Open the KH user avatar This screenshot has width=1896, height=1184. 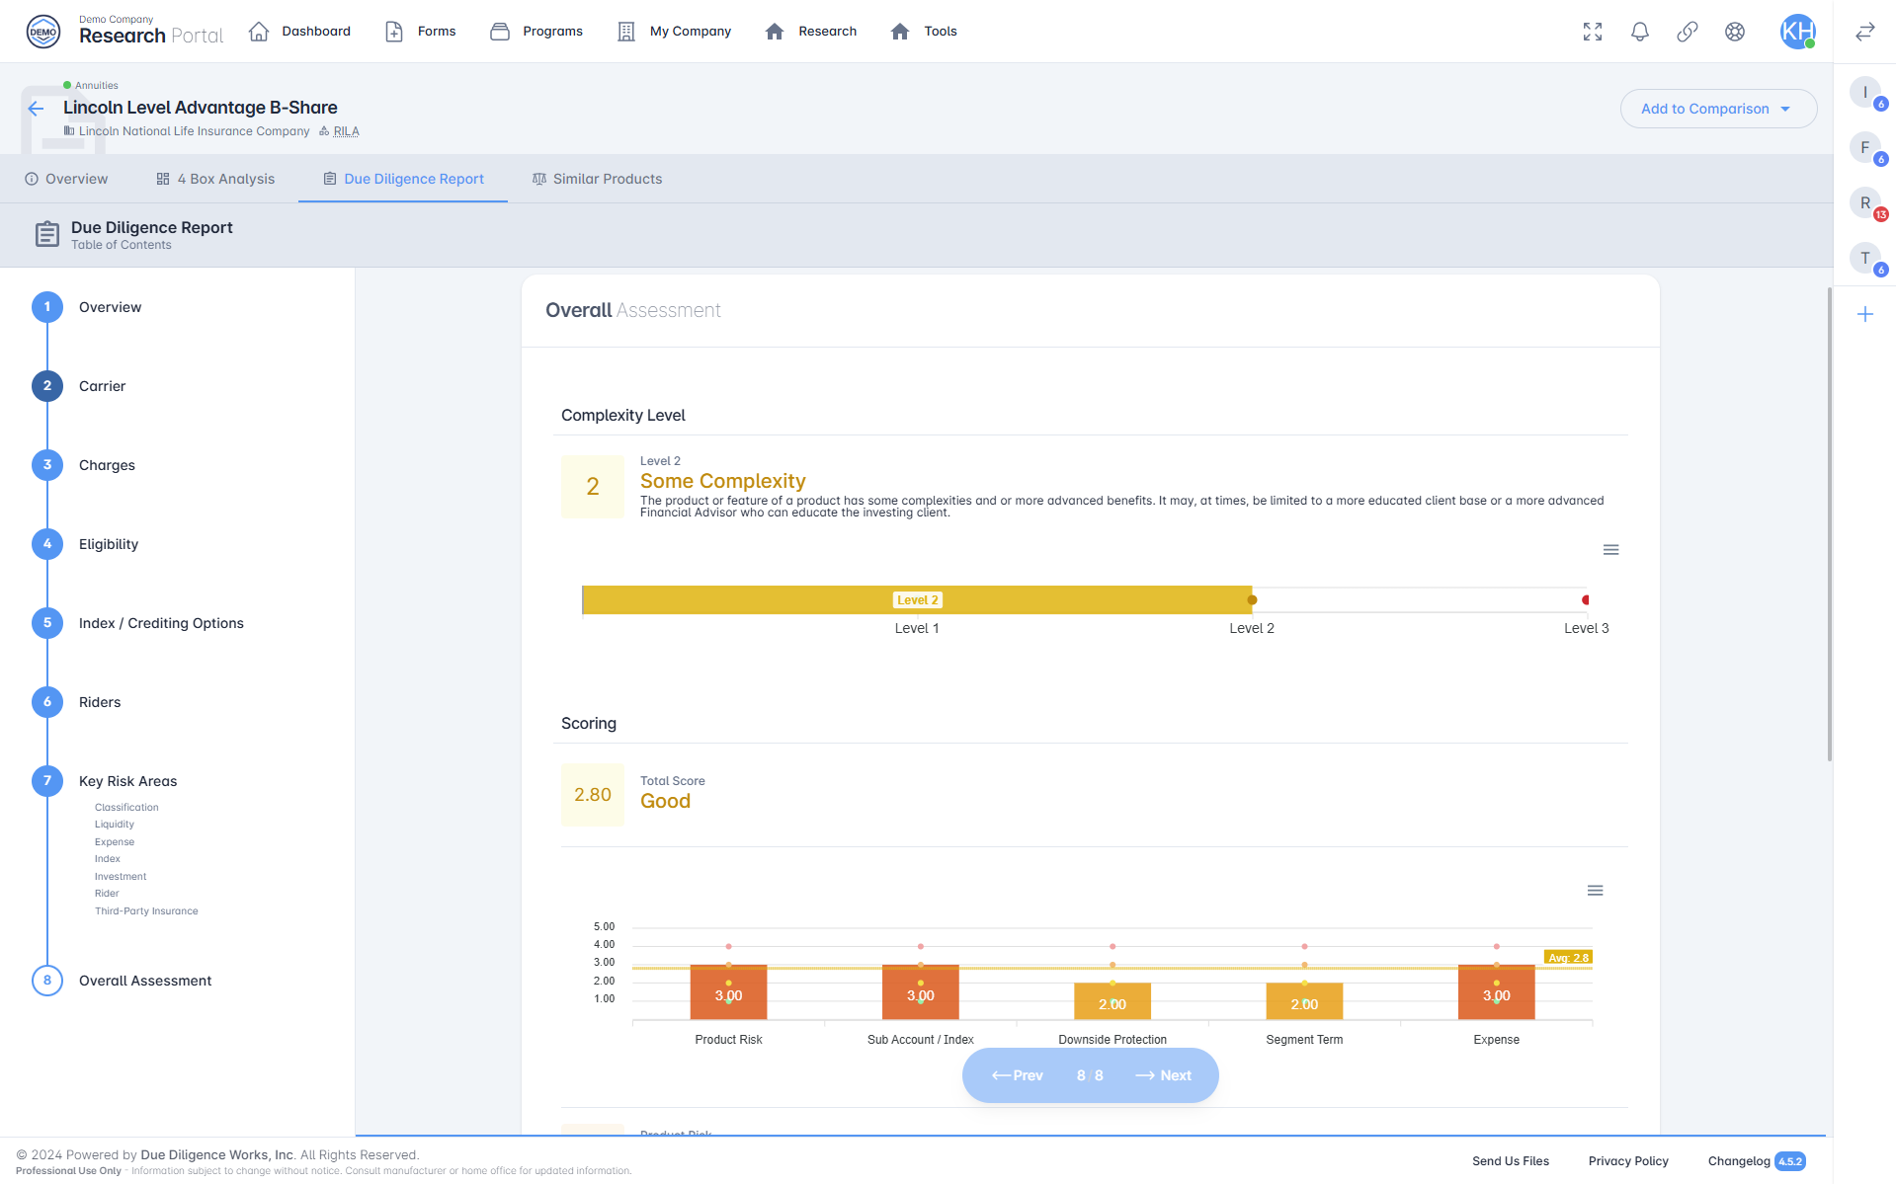[x=1797, y=32]
